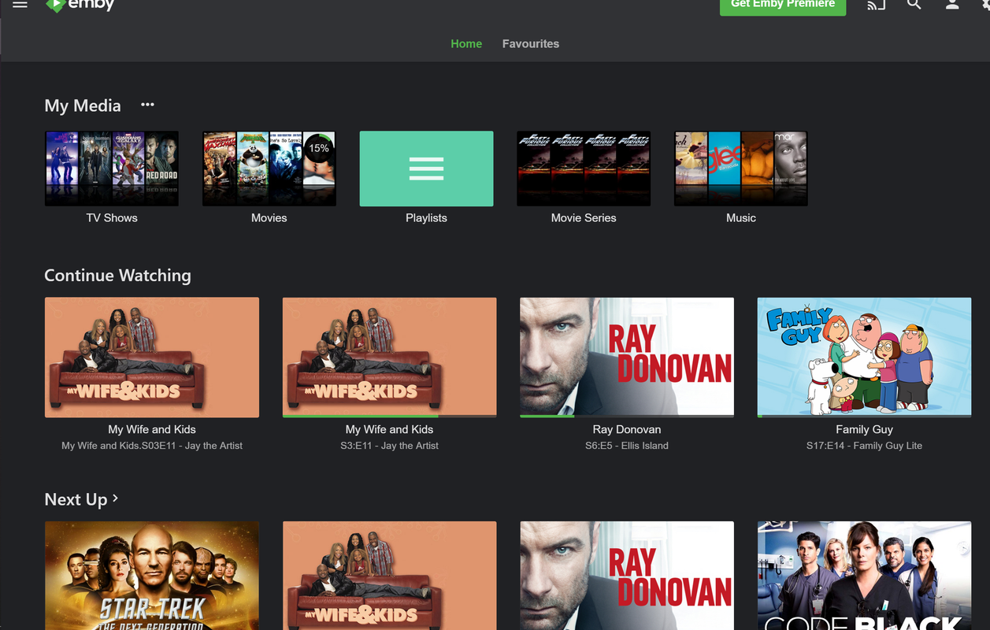990x630 pixels.
Task: Open the Music library thumbnail
Action: (741, 169)
